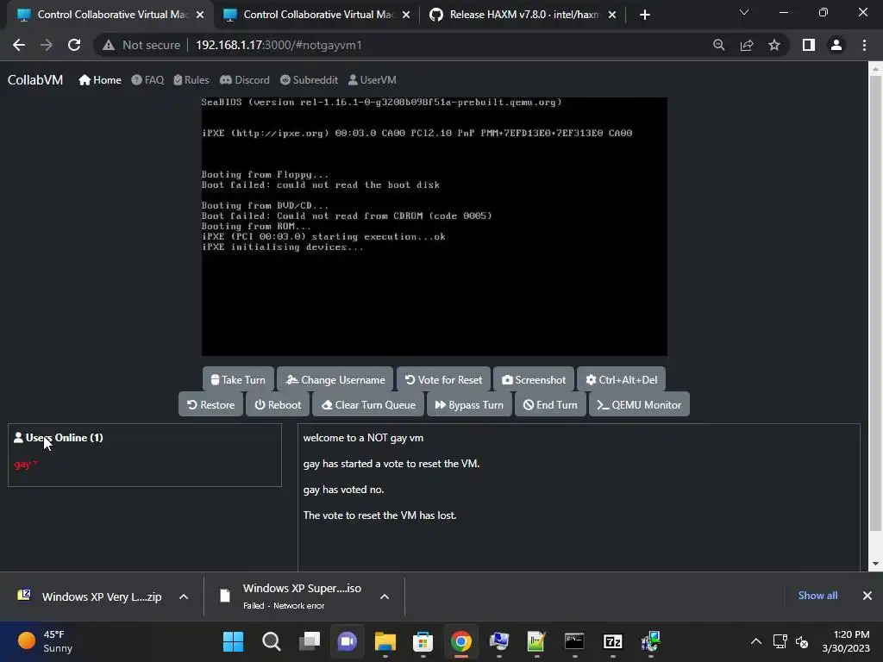Open the QEMU Monitor
The image size is (883, 662).
click(639, 404)
